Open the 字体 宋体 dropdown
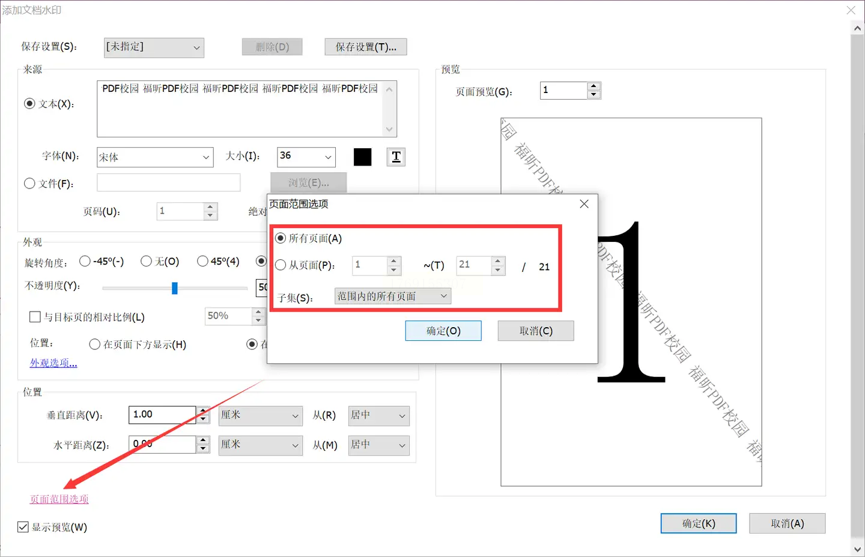Screen dimensions: 865x557 [x=155, y=157]
